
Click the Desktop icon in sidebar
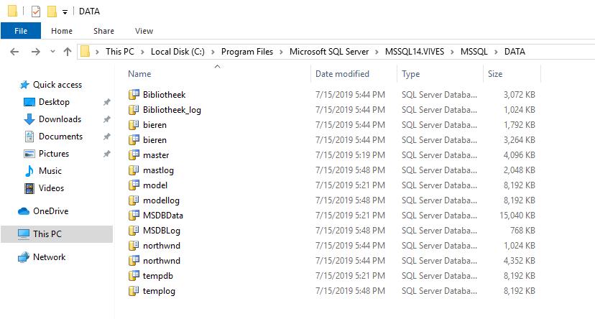click(x=29, y=102)
